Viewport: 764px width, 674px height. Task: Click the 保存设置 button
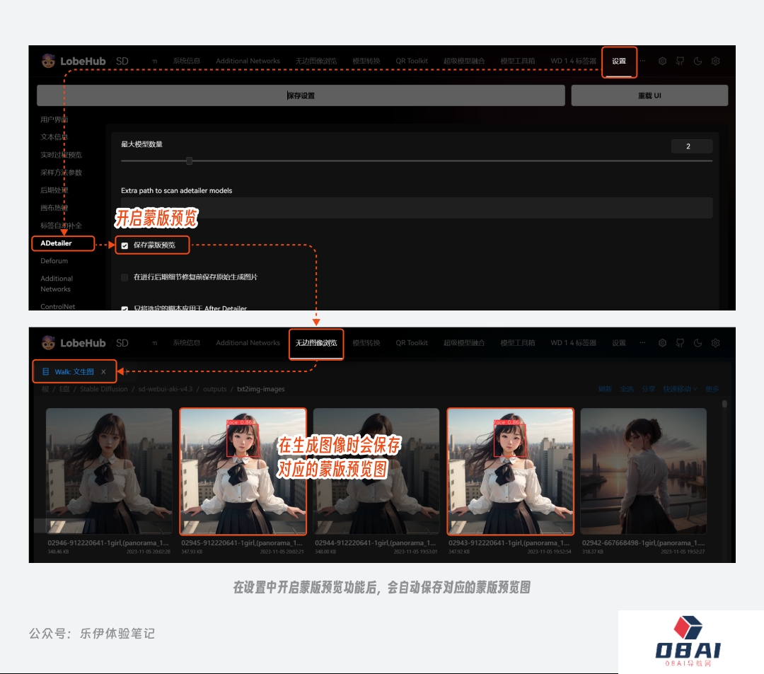click(301, 95)
